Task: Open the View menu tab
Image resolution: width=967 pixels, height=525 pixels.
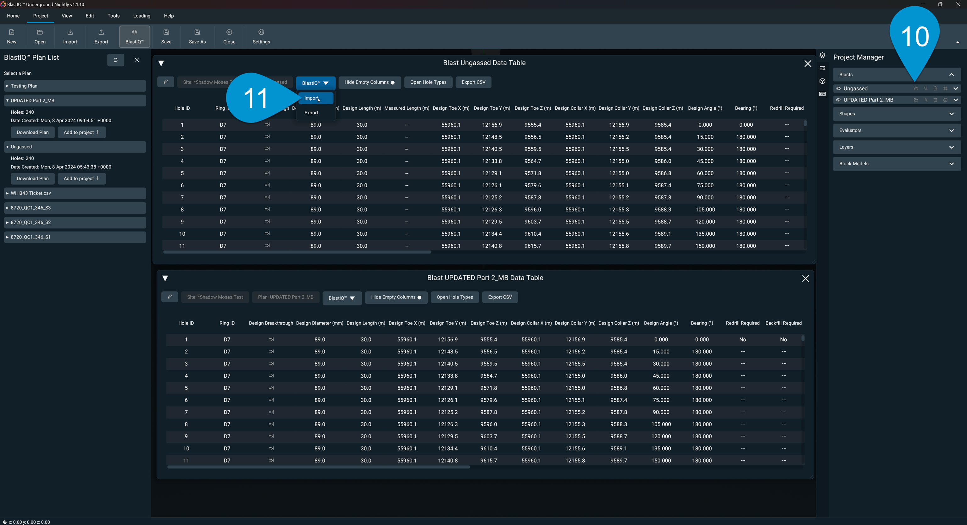Action: [67, 16]
